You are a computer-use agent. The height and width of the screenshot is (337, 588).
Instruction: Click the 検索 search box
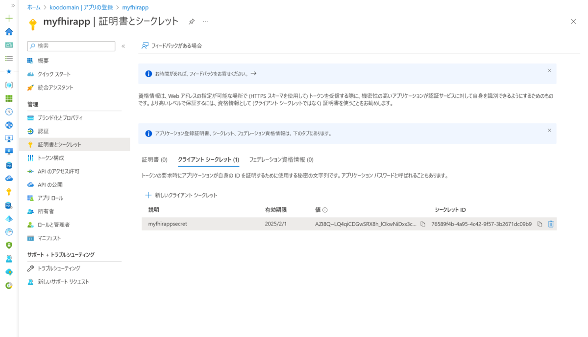pyautogui.click(x=71, y=45)
